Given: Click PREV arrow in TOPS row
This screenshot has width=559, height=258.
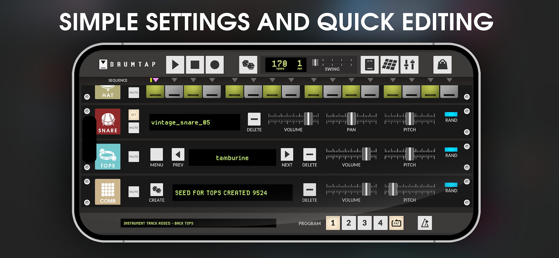Looking at the screenshot, I should 178,154.
